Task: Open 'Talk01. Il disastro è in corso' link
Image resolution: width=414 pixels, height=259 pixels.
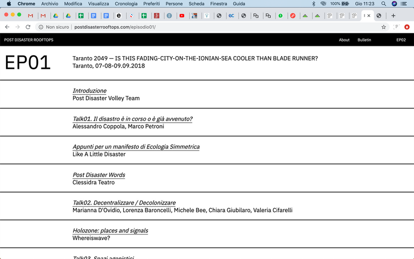Action: (132, 119)
